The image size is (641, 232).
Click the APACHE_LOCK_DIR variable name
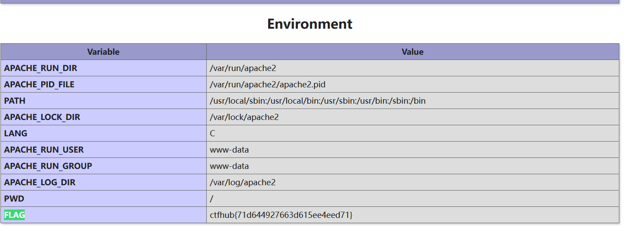(42, 117)
